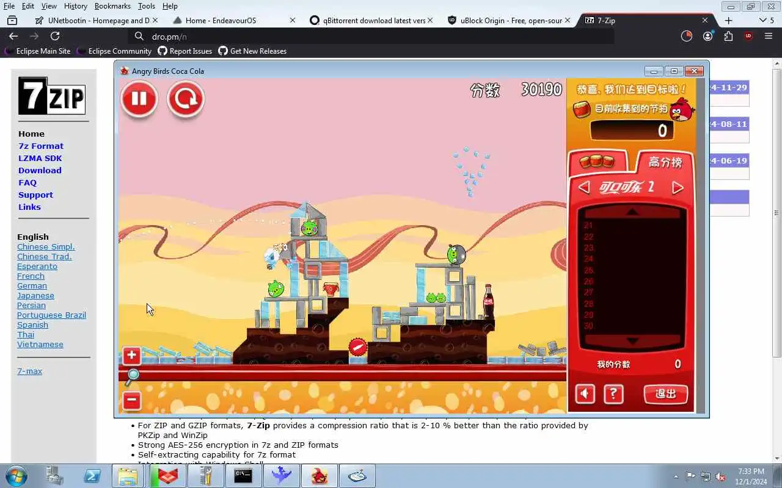The width and height of the screenshot is (782, 488).
Task: Open command prompt taskbar icon
Action: [x=243, y=476]
